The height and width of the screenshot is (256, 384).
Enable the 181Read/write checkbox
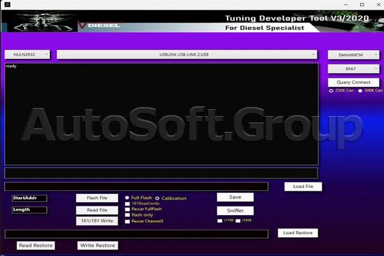coord(127,204)
